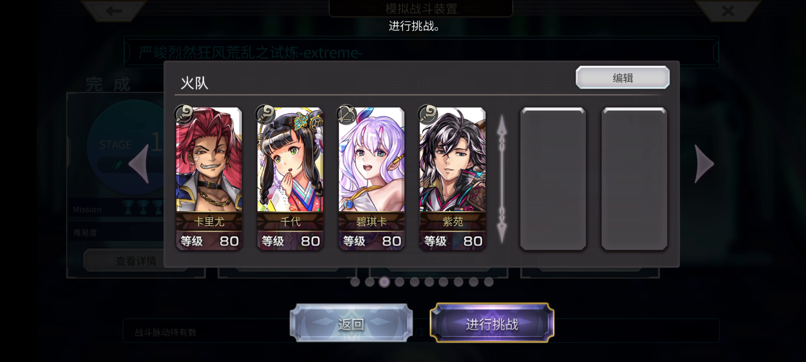806x362 pixels.
Task: Click the vertical double-arrow divider between the slots
Action: pyautogui.click(x=502, y=179)
